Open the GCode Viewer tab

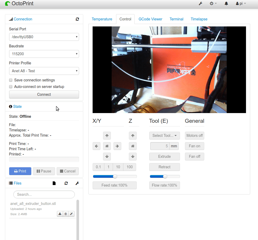(x=150, y=19)
